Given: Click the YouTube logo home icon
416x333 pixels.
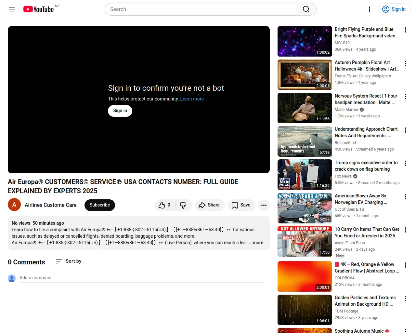Looking at the screenshot, I should (38, 9).
